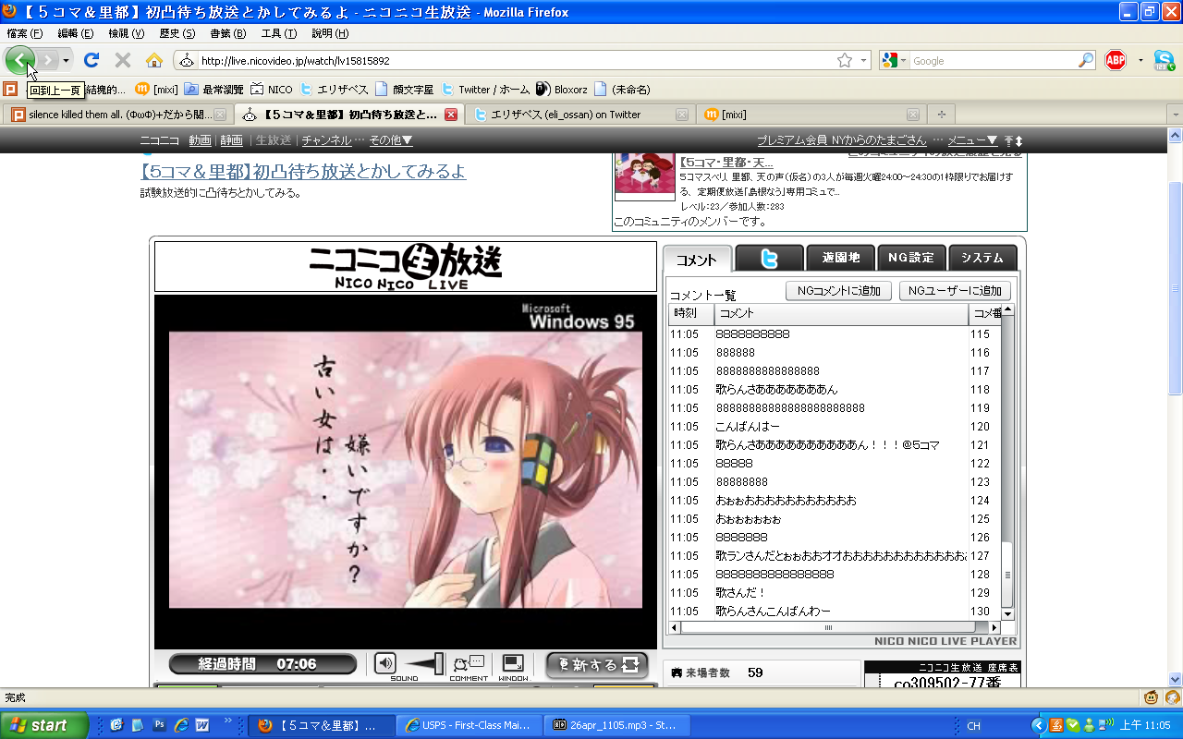Switch to the silence killed them all tab
The image size is (1183, 739).
point(118,115)
